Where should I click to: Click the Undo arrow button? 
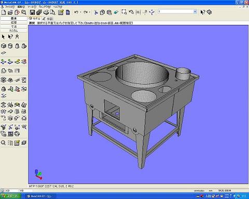(x=76, y=12)
